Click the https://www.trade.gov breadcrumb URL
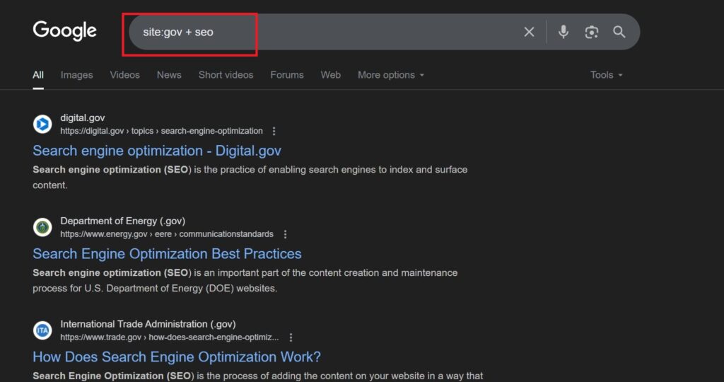Image resolution: width=724 pixels, height=382 pixels. tap(170, 337)
